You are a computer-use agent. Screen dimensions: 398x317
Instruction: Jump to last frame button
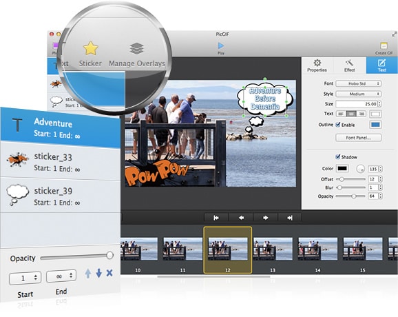click(x=290, y=218)
